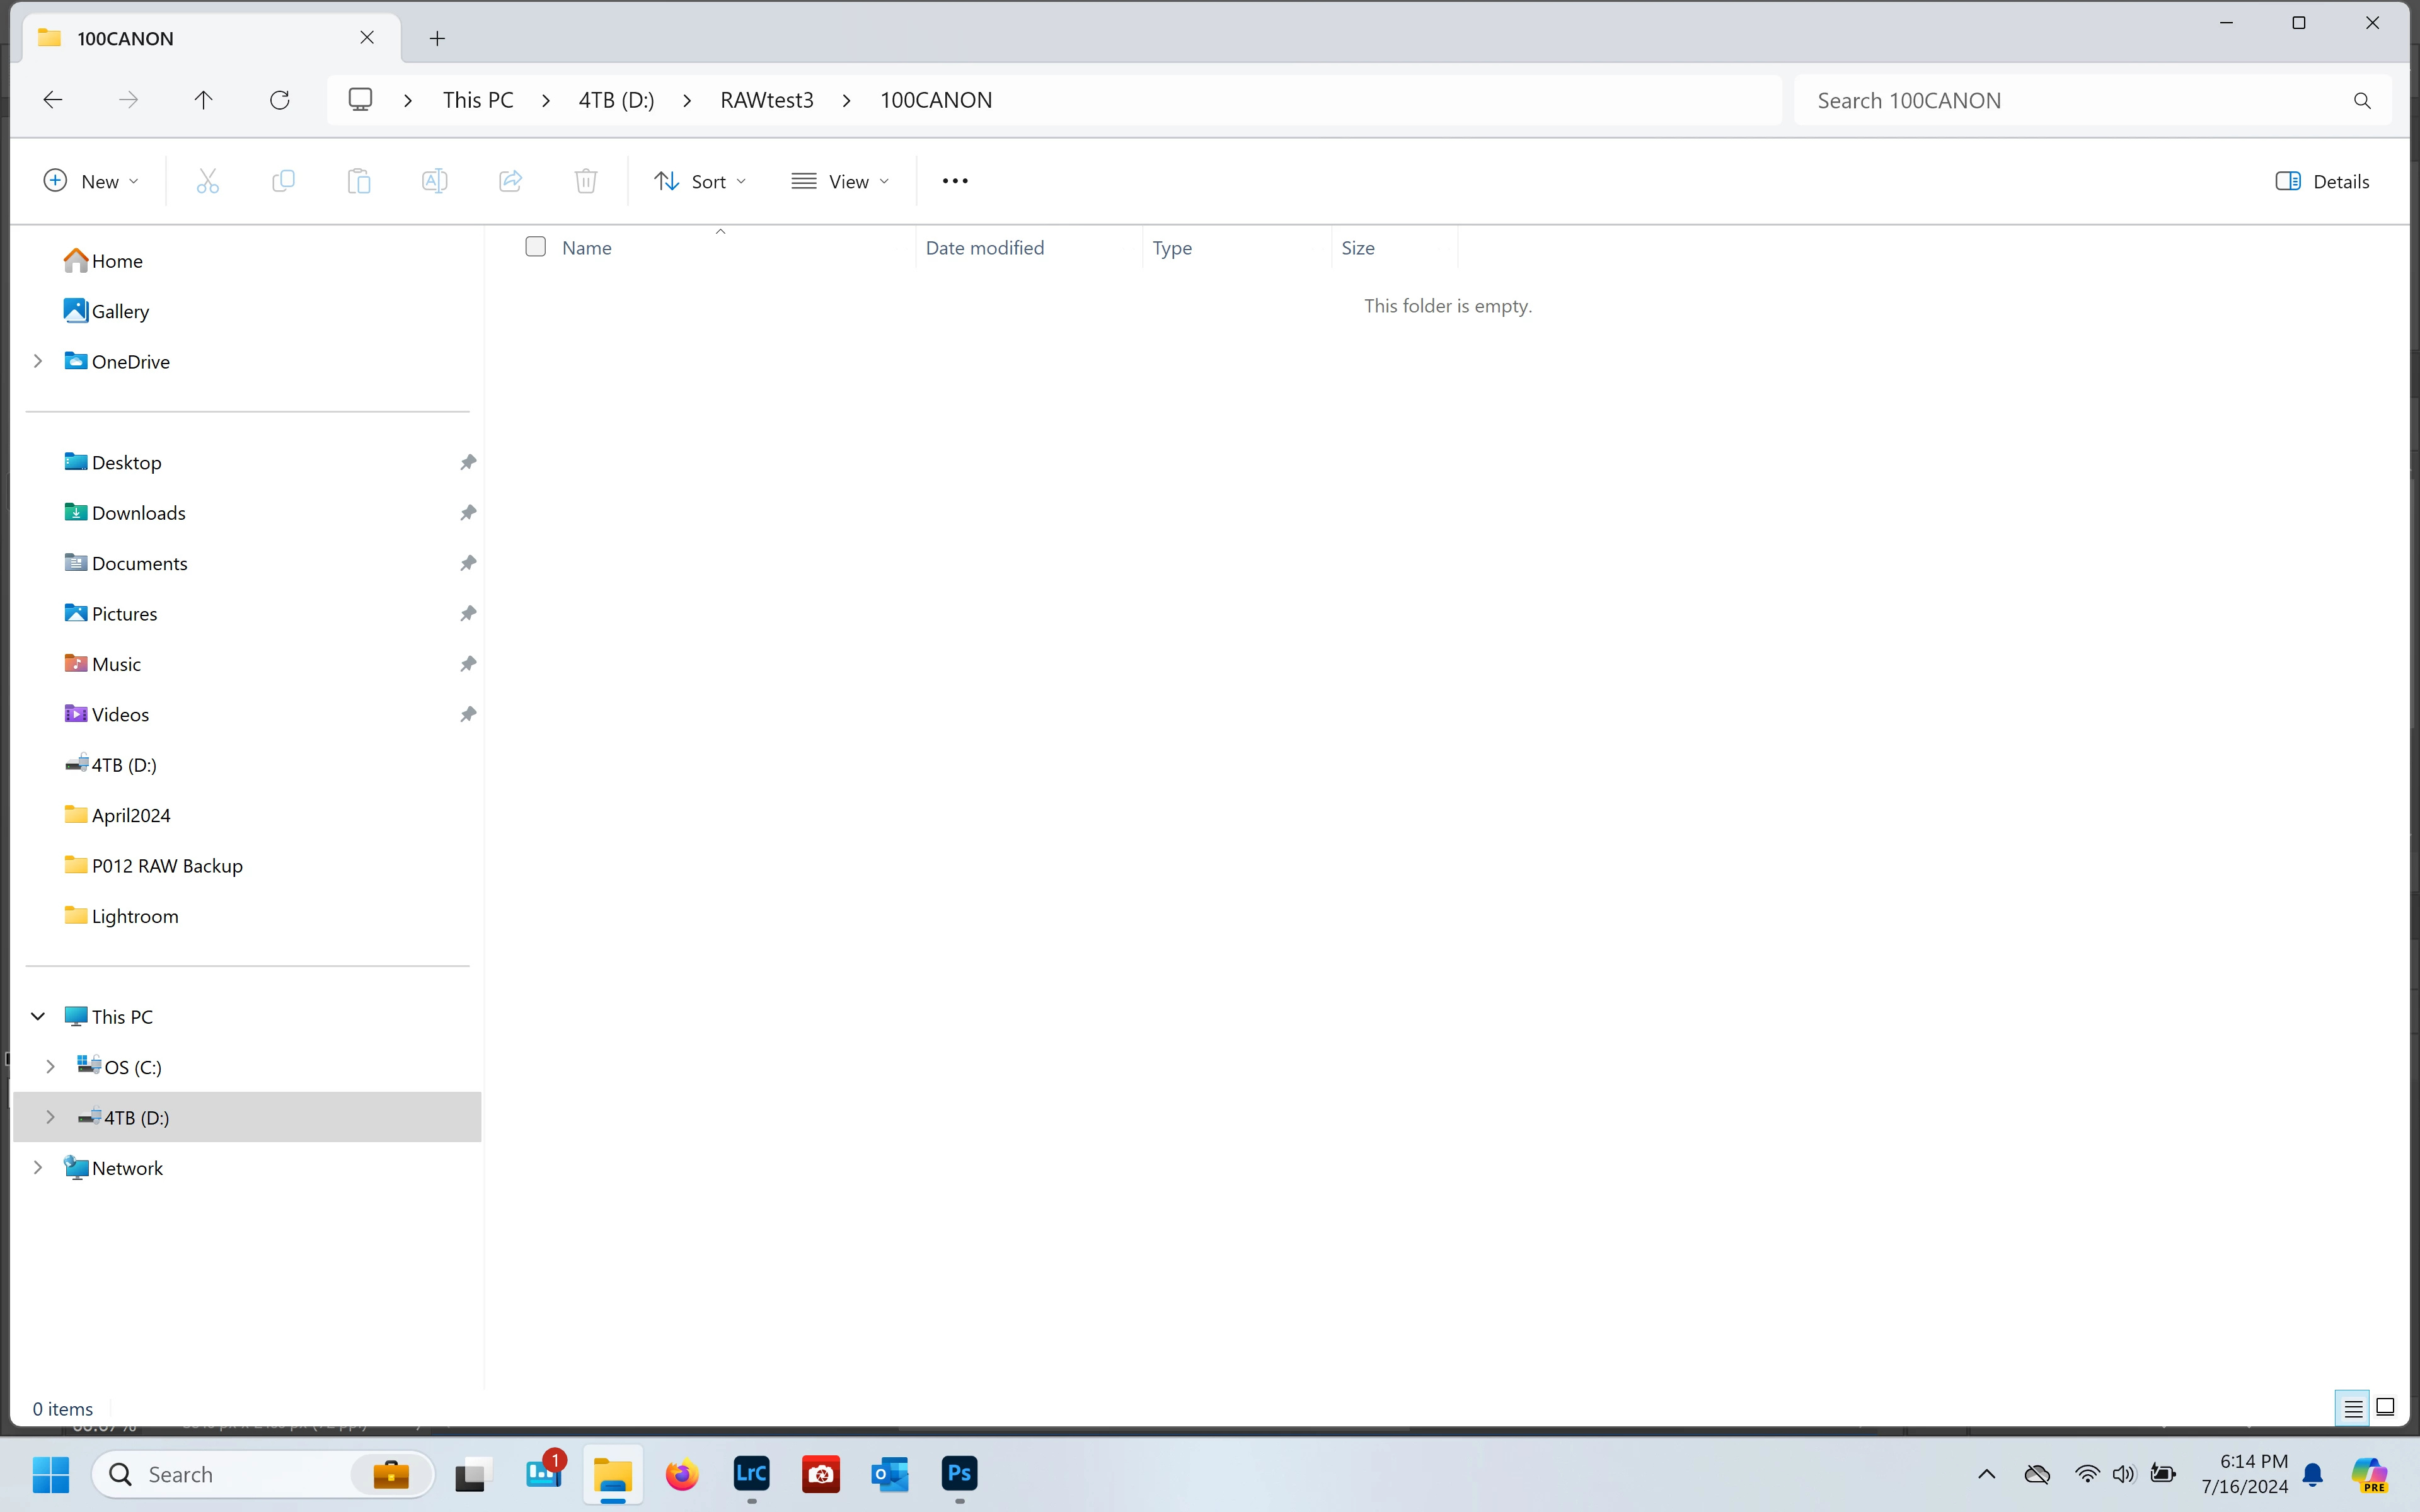
Task: Open Photoshop from the taskbar
Action: [959, 1473]
